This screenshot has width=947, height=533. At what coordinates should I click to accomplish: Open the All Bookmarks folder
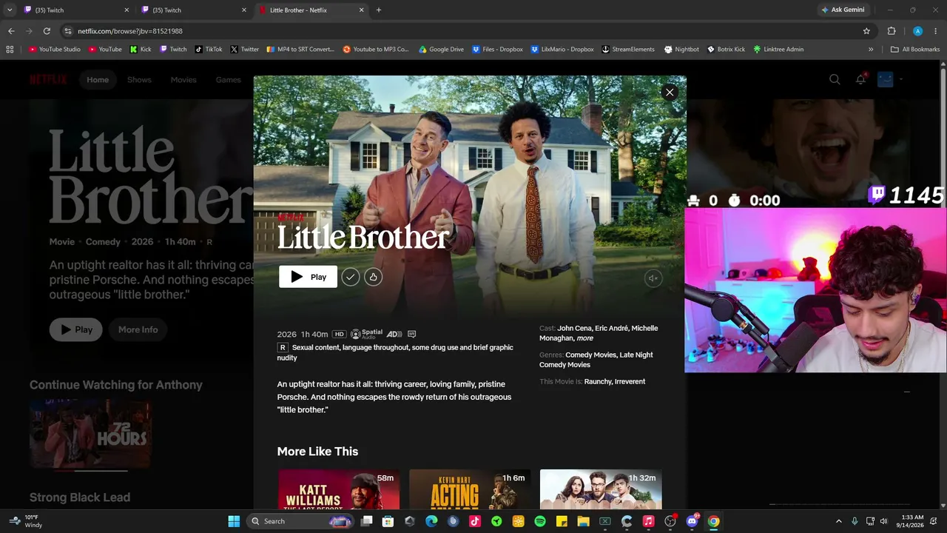click(x=915, y=50)
